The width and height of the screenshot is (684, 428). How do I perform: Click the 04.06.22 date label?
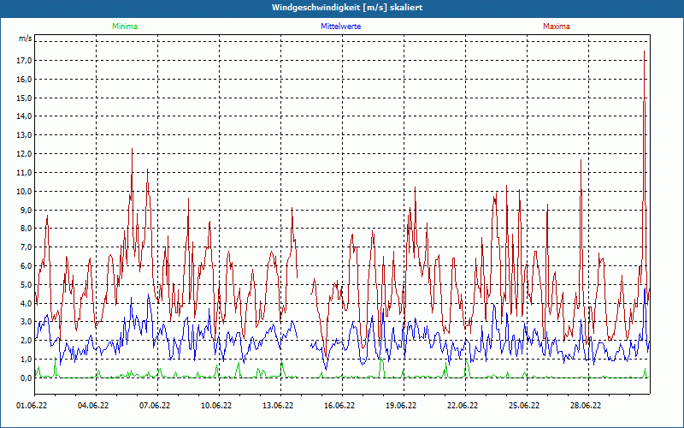[x=93, y=406]
